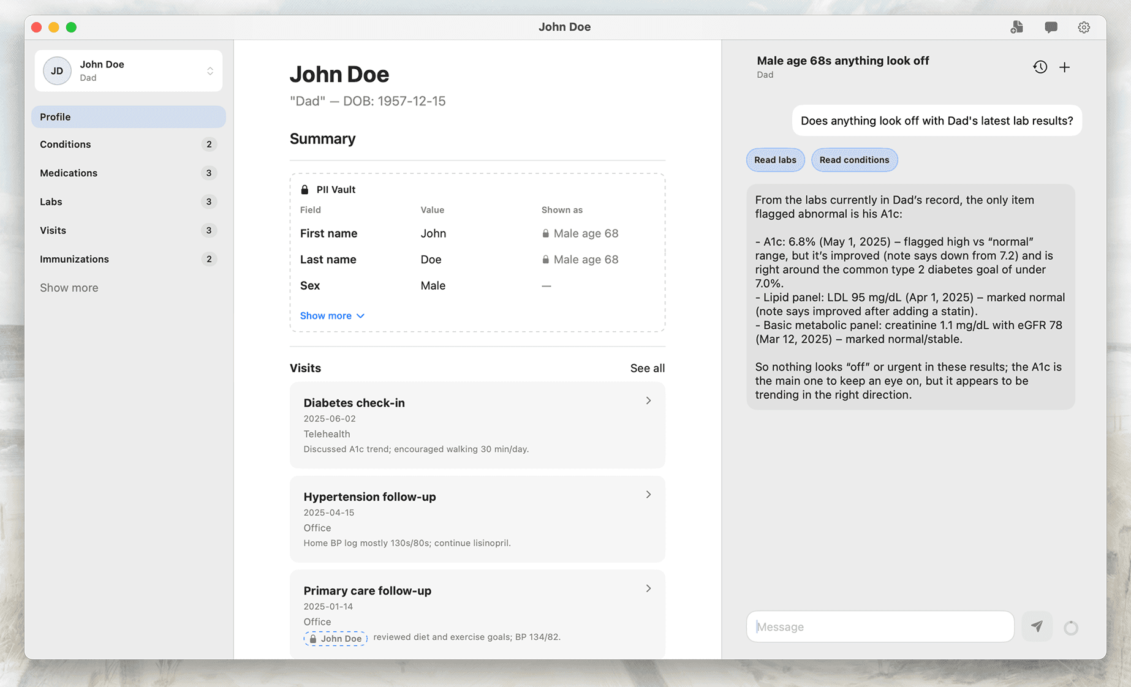Click the PII Vault lock icon
This screenshot has width=1131, height=687.
[304, 190]
